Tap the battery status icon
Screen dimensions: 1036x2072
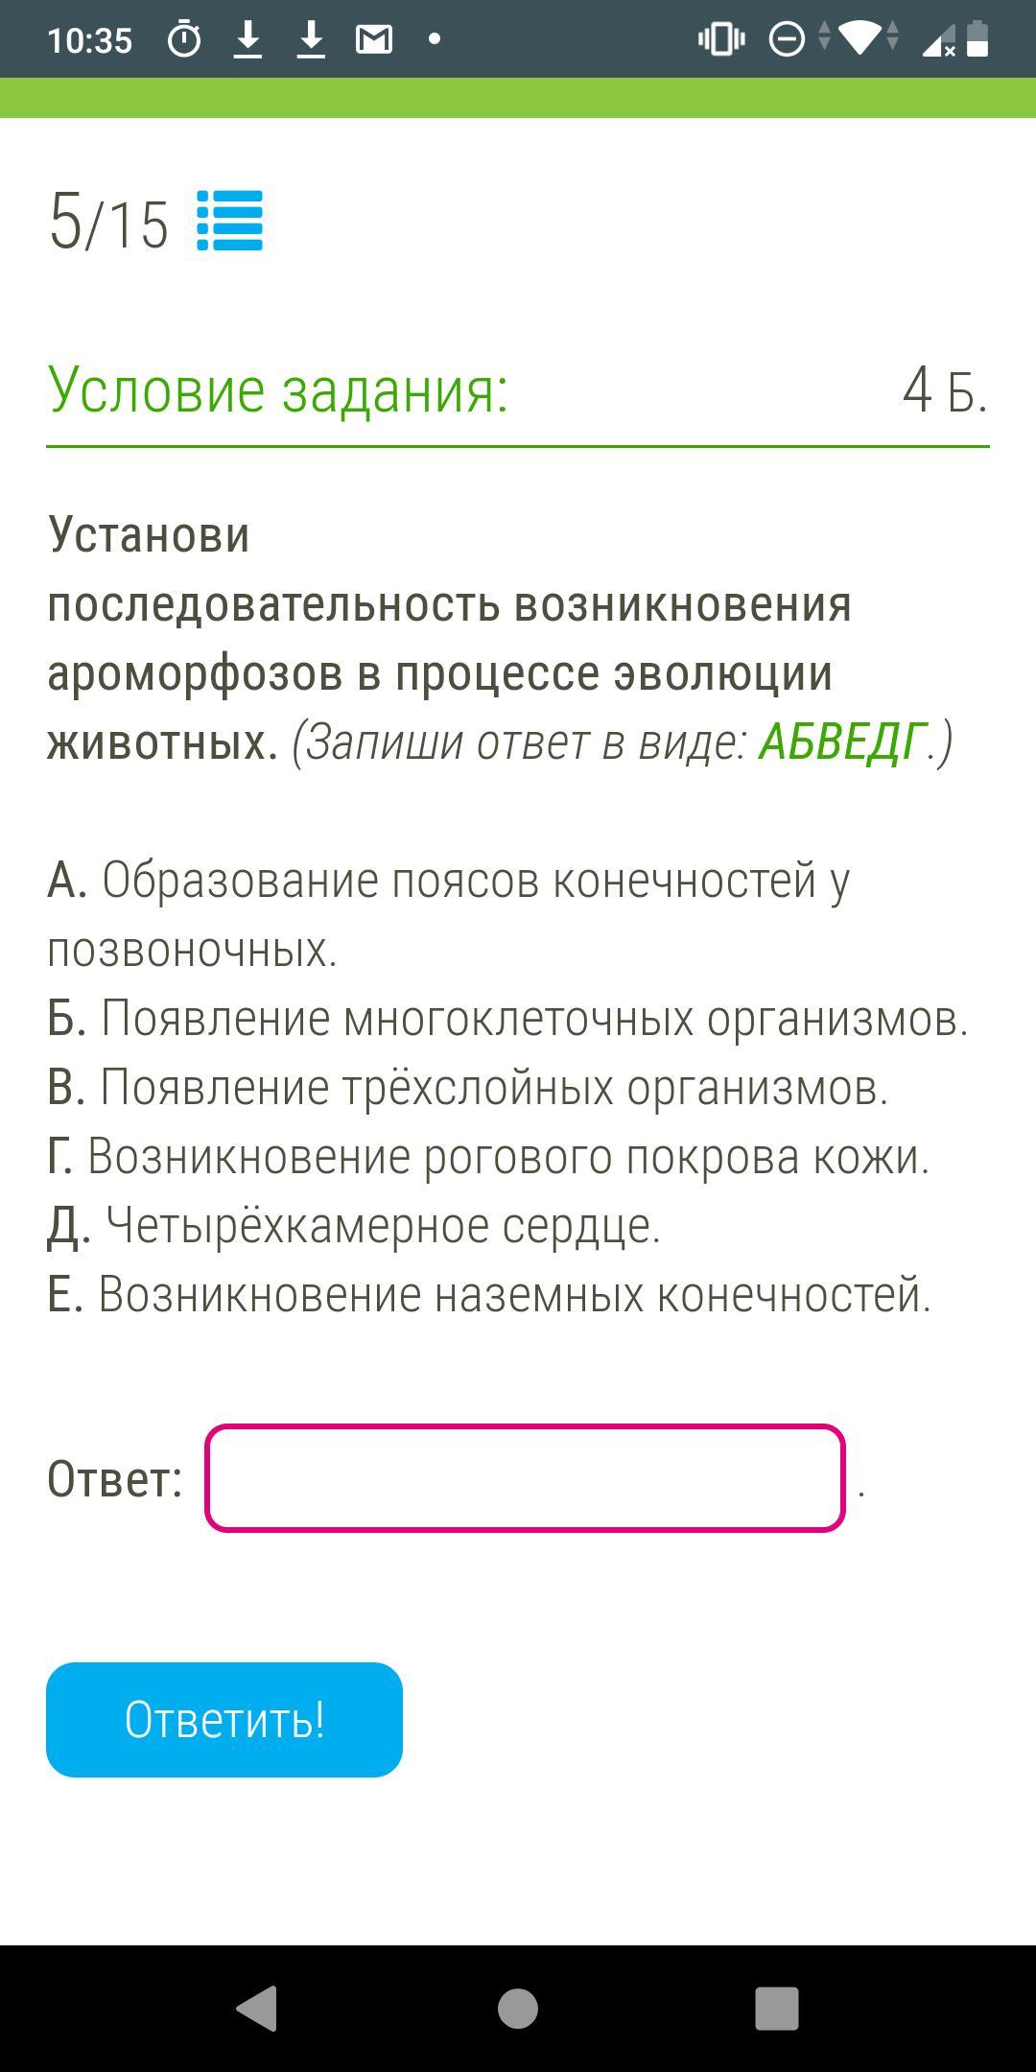point(977,39)
